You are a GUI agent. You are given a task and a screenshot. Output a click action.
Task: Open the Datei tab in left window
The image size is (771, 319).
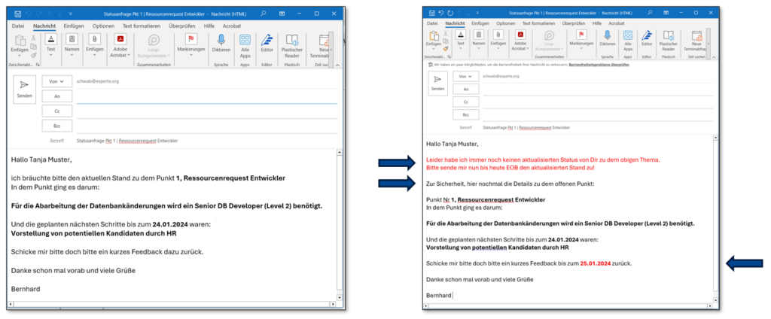click(18, 26)
